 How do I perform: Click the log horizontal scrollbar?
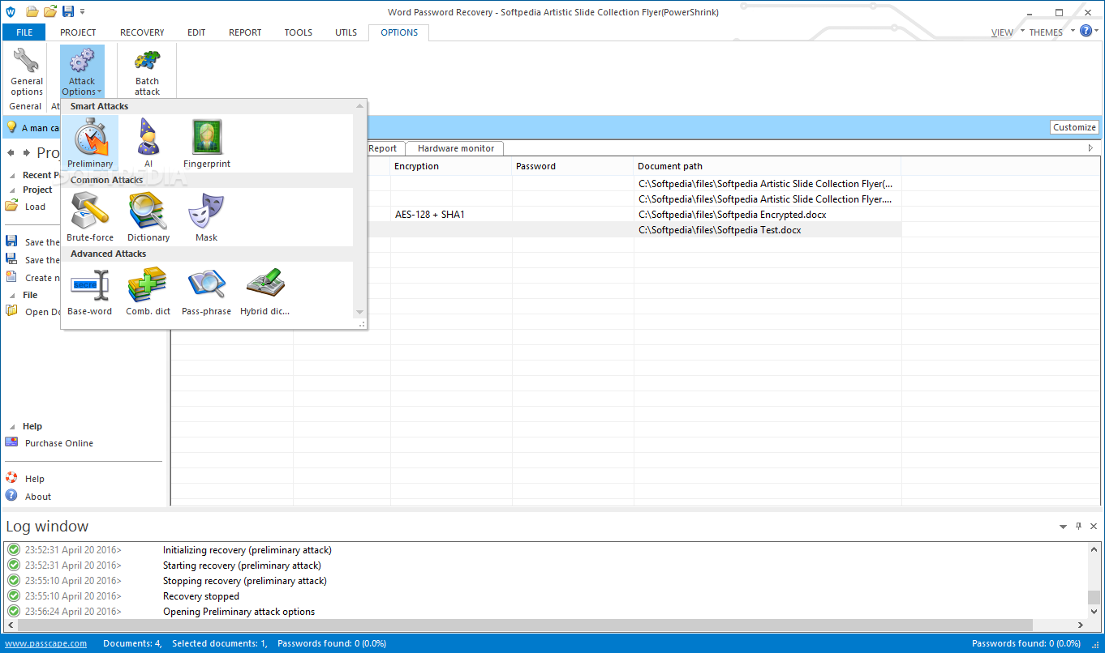pyautogui.click(x=526, y=625)
